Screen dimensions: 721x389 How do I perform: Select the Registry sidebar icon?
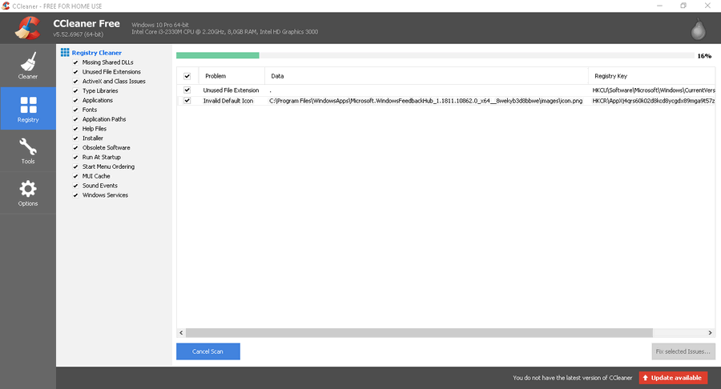(28, 106)
